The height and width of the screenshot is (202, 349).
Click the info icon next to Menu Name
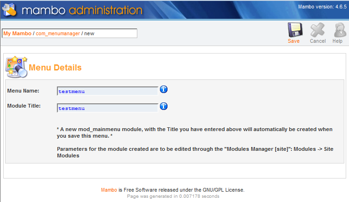164,89
